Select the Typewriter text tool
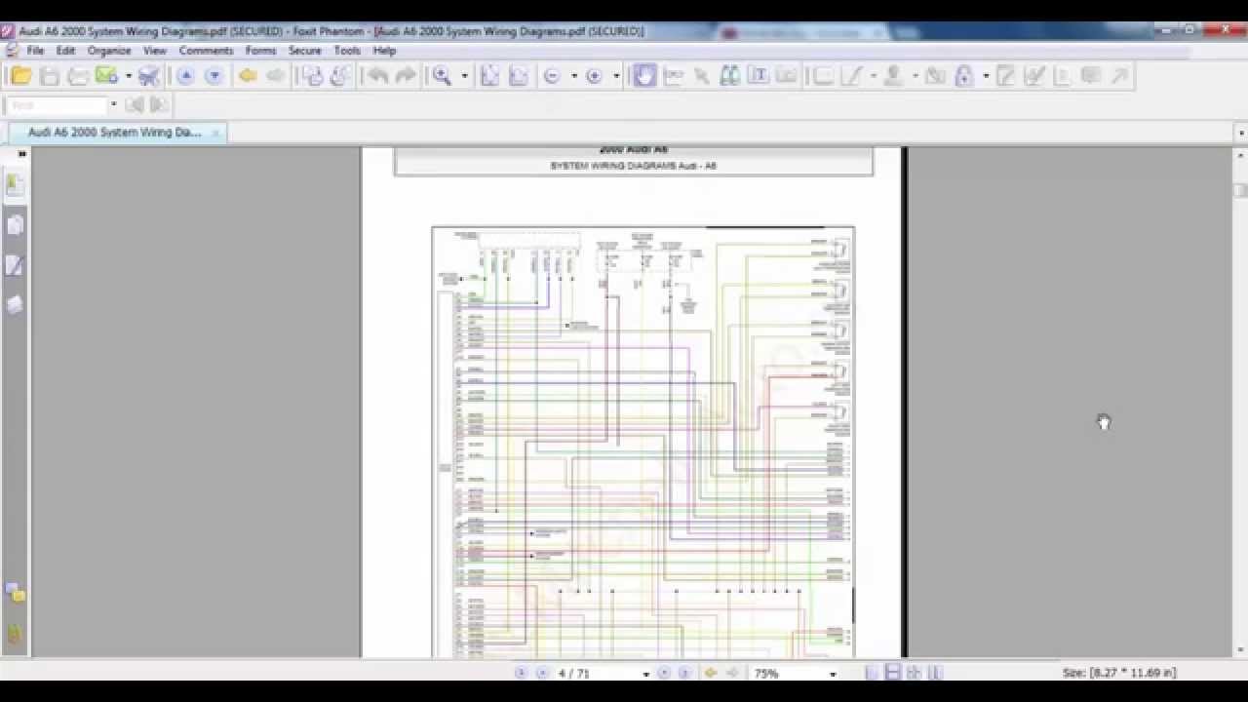The height and width of the screenshot is (702, 1248). (x=758, y=76)
